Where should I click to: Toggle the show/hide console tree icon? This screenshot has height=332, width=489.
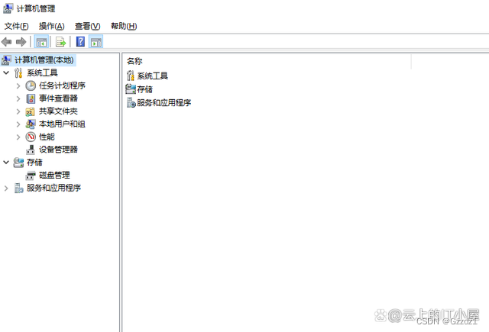41,42
